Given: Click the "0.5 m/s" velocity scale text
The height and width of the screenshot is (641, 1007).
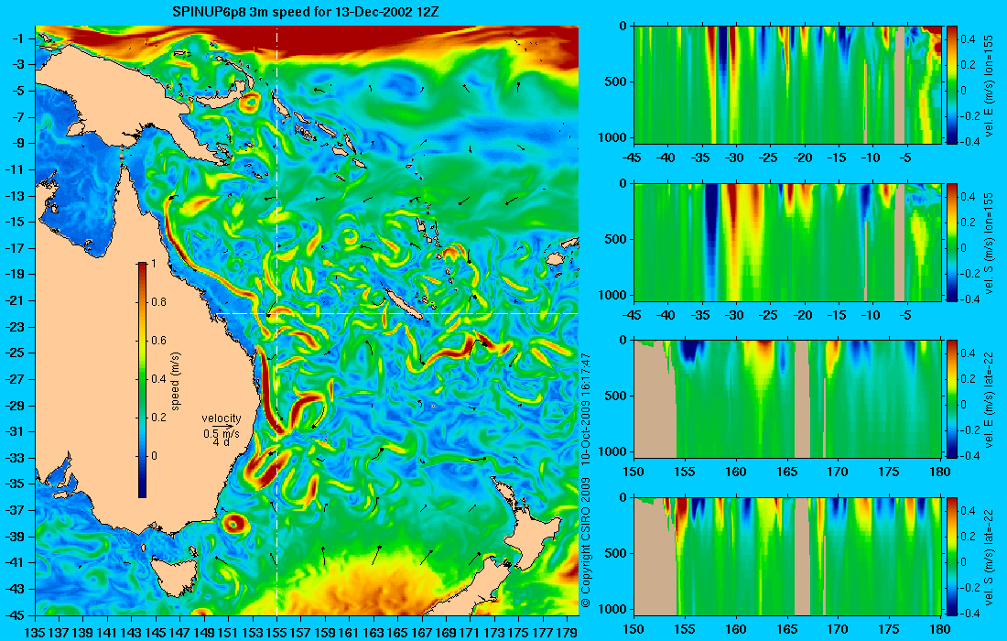Looking at the screenshot, I should (222, 434).
